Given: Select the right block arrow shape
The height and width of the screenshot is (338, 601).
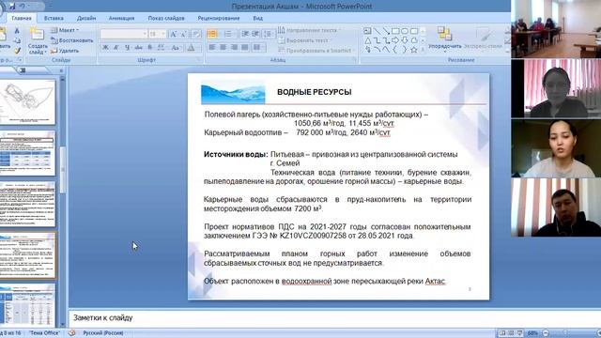Looking at the screenshot, I should 395,40.
